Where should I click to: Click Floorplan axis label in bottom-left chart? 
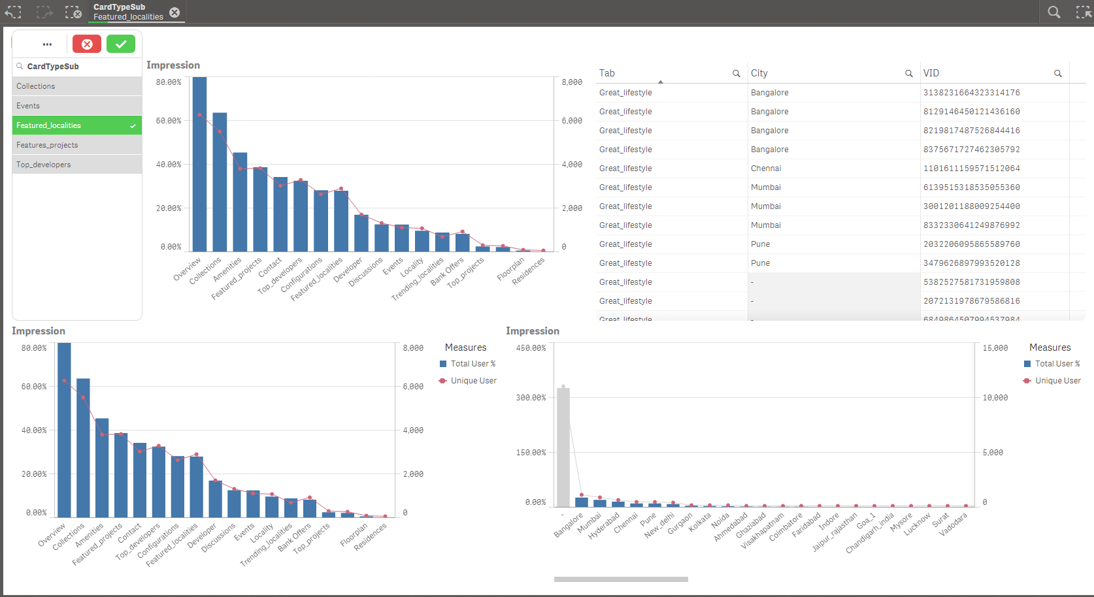(x=354, y=534)
